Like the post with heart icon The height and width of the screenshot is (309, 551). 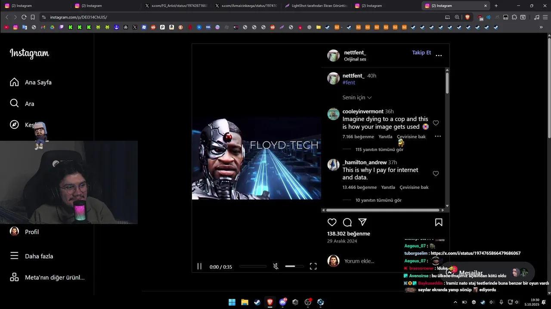coord(332,222)
